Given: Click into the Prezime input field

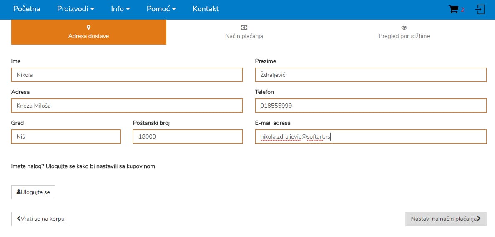Looking at the screenshot, I should [370, 75].
